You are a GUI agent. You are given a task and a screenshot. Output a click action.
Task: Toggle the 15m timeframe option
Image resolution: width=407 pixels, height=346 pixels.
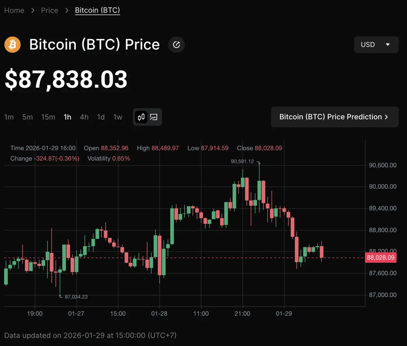point(48,117)
